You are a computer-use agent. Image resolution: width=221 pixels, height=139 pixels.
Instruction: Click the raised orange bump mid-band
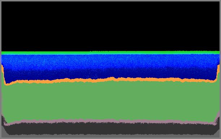pos(112,79)
